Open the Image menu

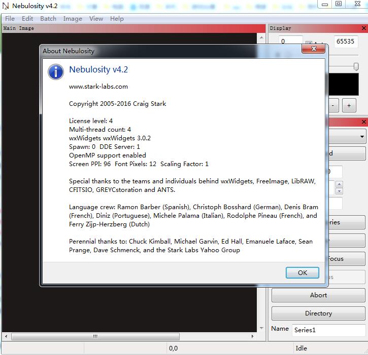(x=73, y=19)
